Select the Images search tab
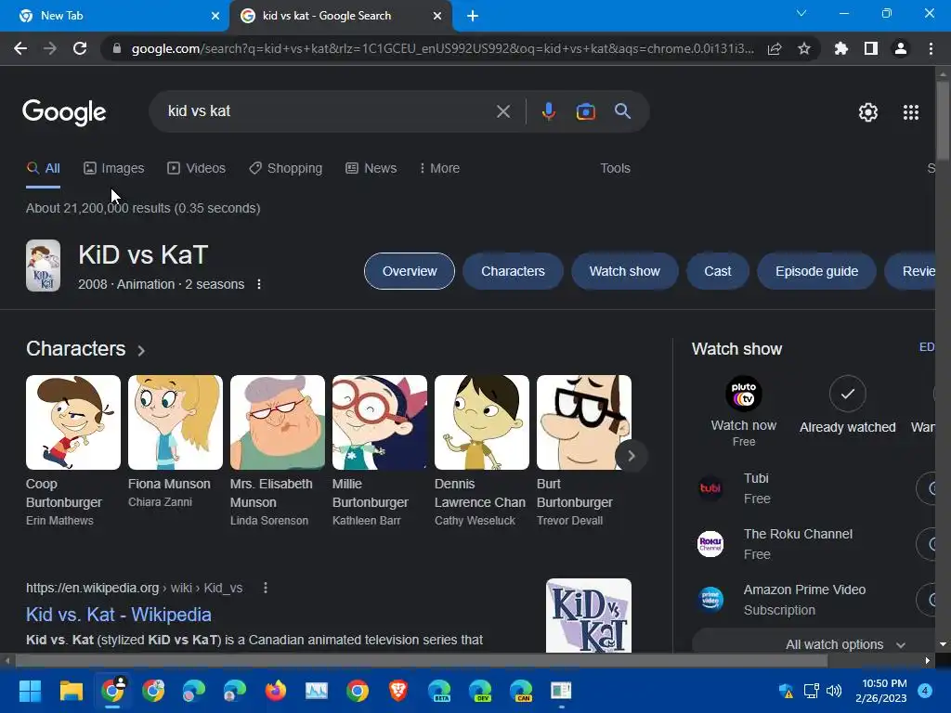The image size is (951, 713). coord(114,168)
